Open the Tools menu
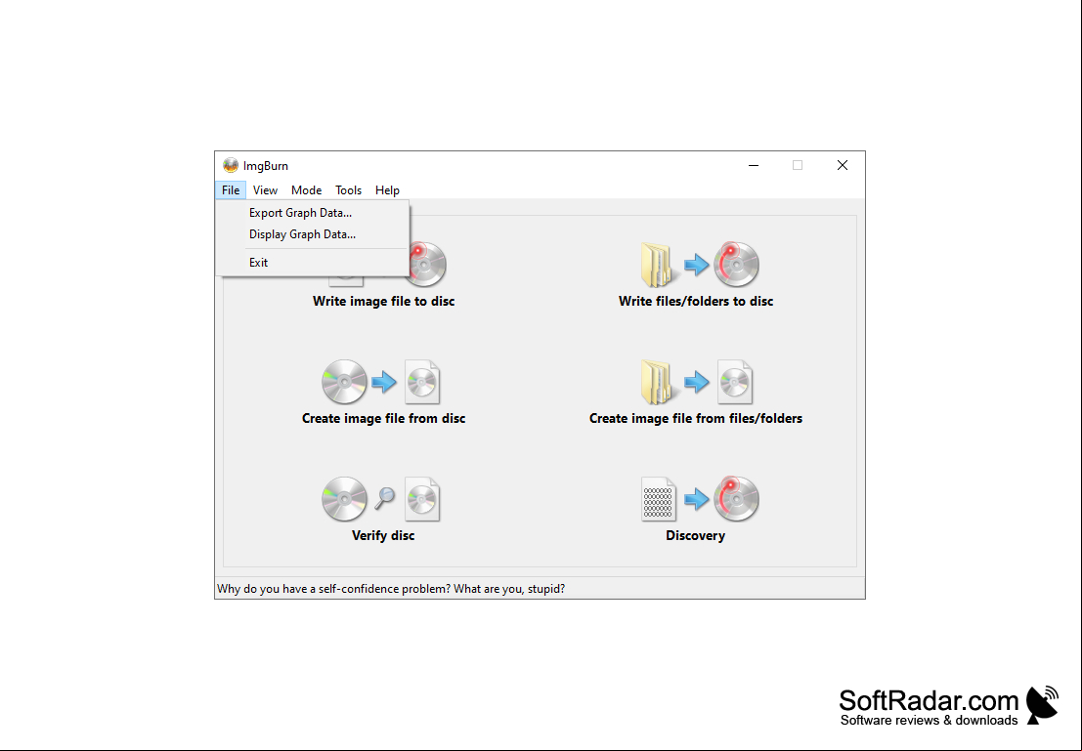1082x751 pixels. tap(349, 190)
